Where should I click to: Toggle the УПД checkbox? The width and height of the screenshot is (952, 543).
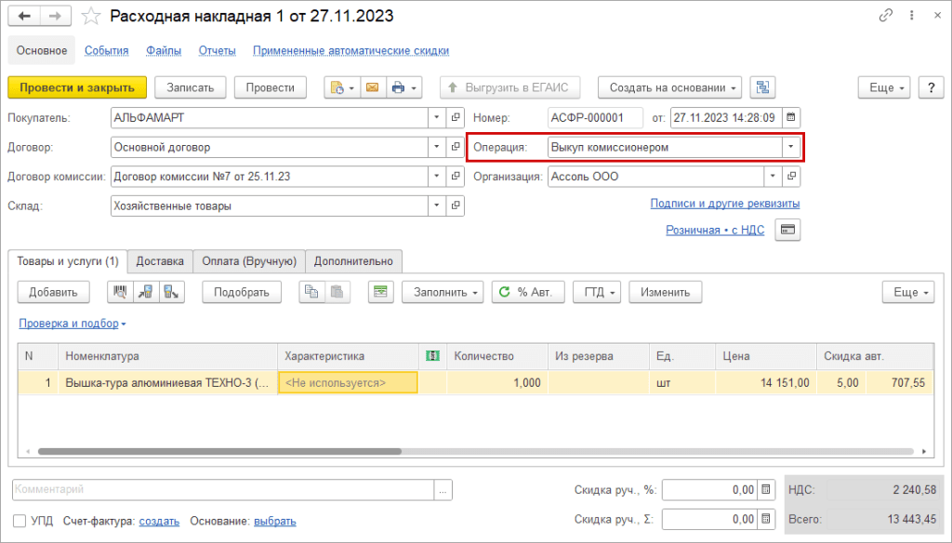(x=20, y=521)
